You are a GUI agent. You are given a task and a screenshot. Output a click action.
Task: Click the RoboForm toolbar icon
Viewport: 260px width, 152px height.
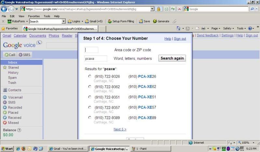pos(9,21)
